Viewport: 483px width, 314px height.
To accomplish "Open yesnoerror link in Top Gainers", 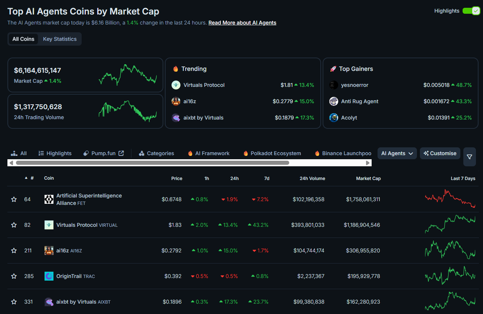I will tap(355, 85).
